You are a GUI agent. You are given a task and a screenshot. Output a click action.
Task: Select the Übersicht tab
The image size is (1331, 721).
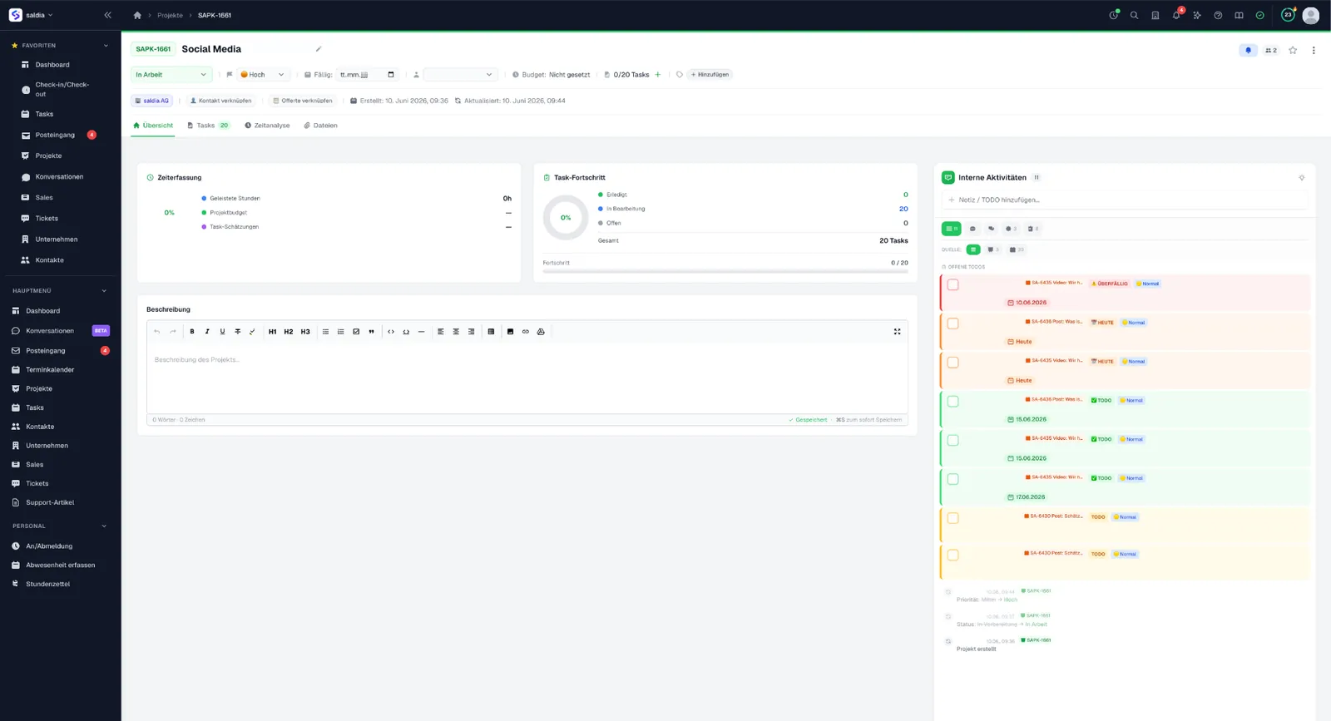[x=153, y=126]
